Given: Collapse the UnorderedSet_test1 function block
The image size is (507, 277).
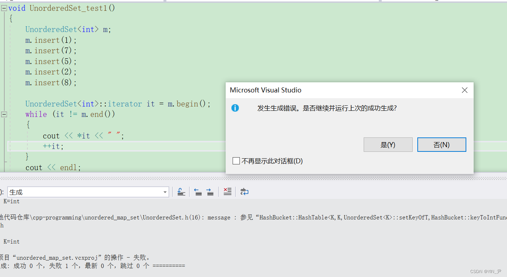Looking at the screenshot, I should pyautogui.click(x=4, y=8).
